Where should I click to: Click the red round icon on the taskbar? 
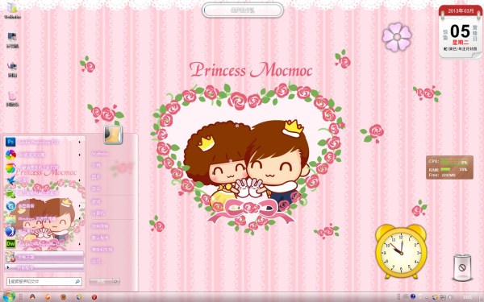click(x=94, y=296)
